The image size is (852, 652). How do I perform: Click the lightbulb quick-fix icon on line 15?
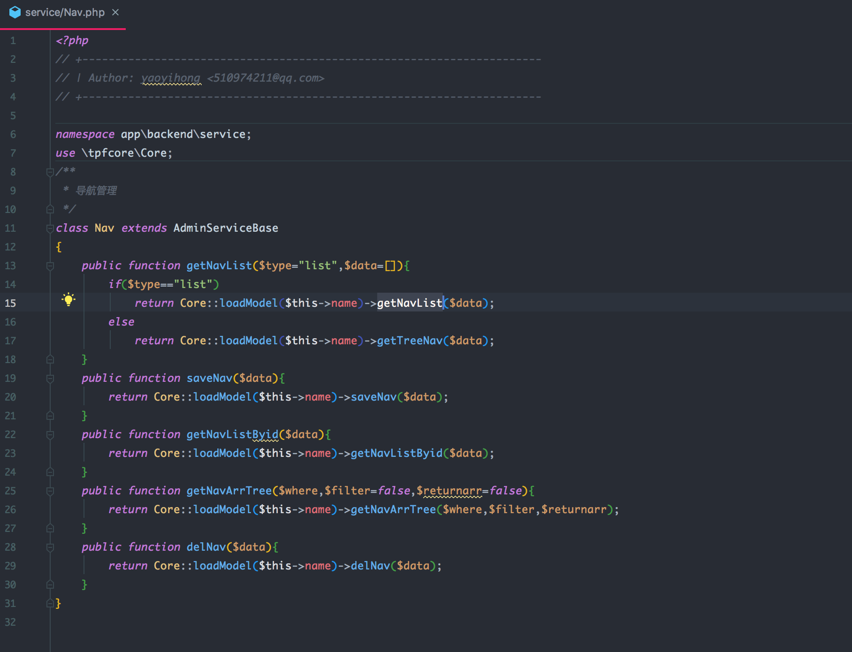click(68, 299)
